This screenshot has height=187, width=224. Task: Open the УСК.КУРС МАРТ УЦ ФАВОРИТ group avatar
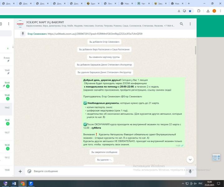click(x=20, y=24)
